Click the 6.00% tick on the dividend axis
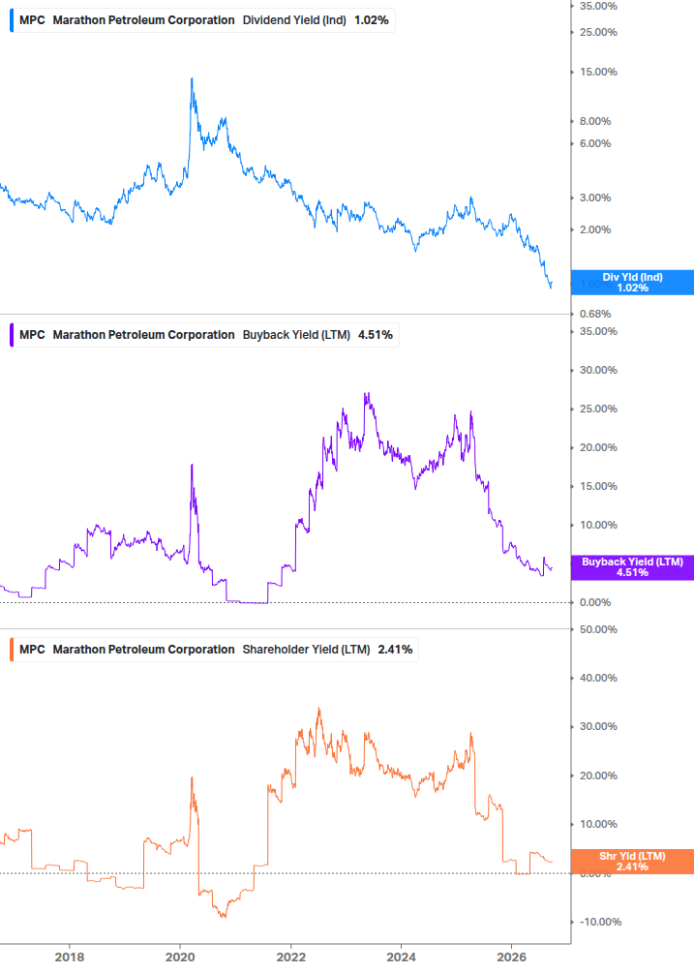Image resolution: width=694 pixels, height=973 pixels. coord(595,144)
